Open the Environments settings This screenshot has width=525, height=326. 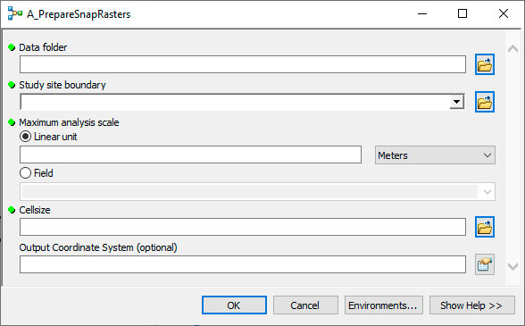pos(384,305)
